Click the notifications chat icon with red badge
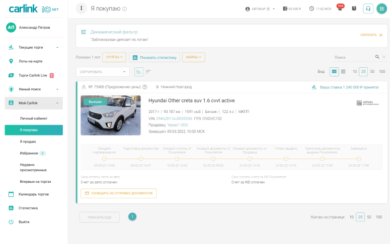 [340, 9]
